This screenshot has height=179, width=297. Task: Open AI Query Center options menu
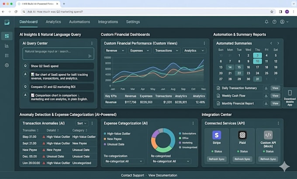(92, 43)
